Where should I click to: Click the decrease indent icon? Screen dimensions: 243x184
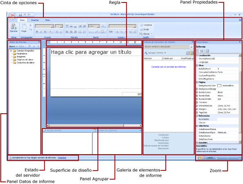click(x=80, y=26)
